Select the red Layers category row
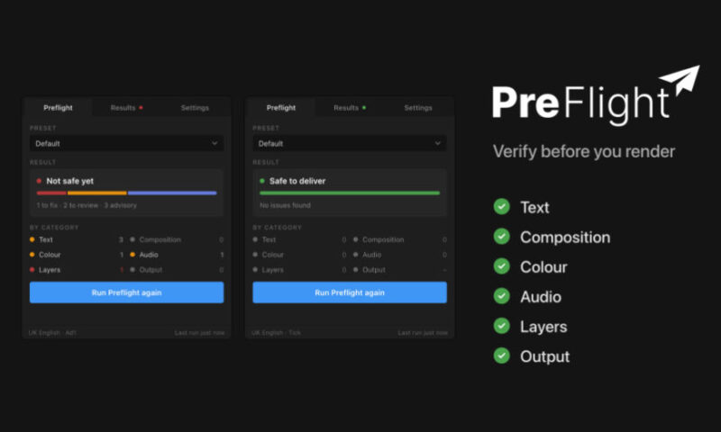The height and width of the screenshot is (432, 721). click(x=77, y=270)
